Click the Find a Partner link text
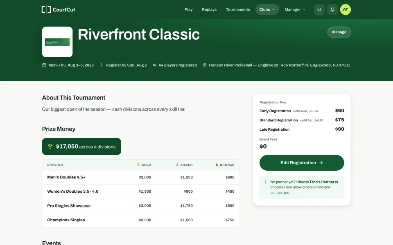 (322, 182)
